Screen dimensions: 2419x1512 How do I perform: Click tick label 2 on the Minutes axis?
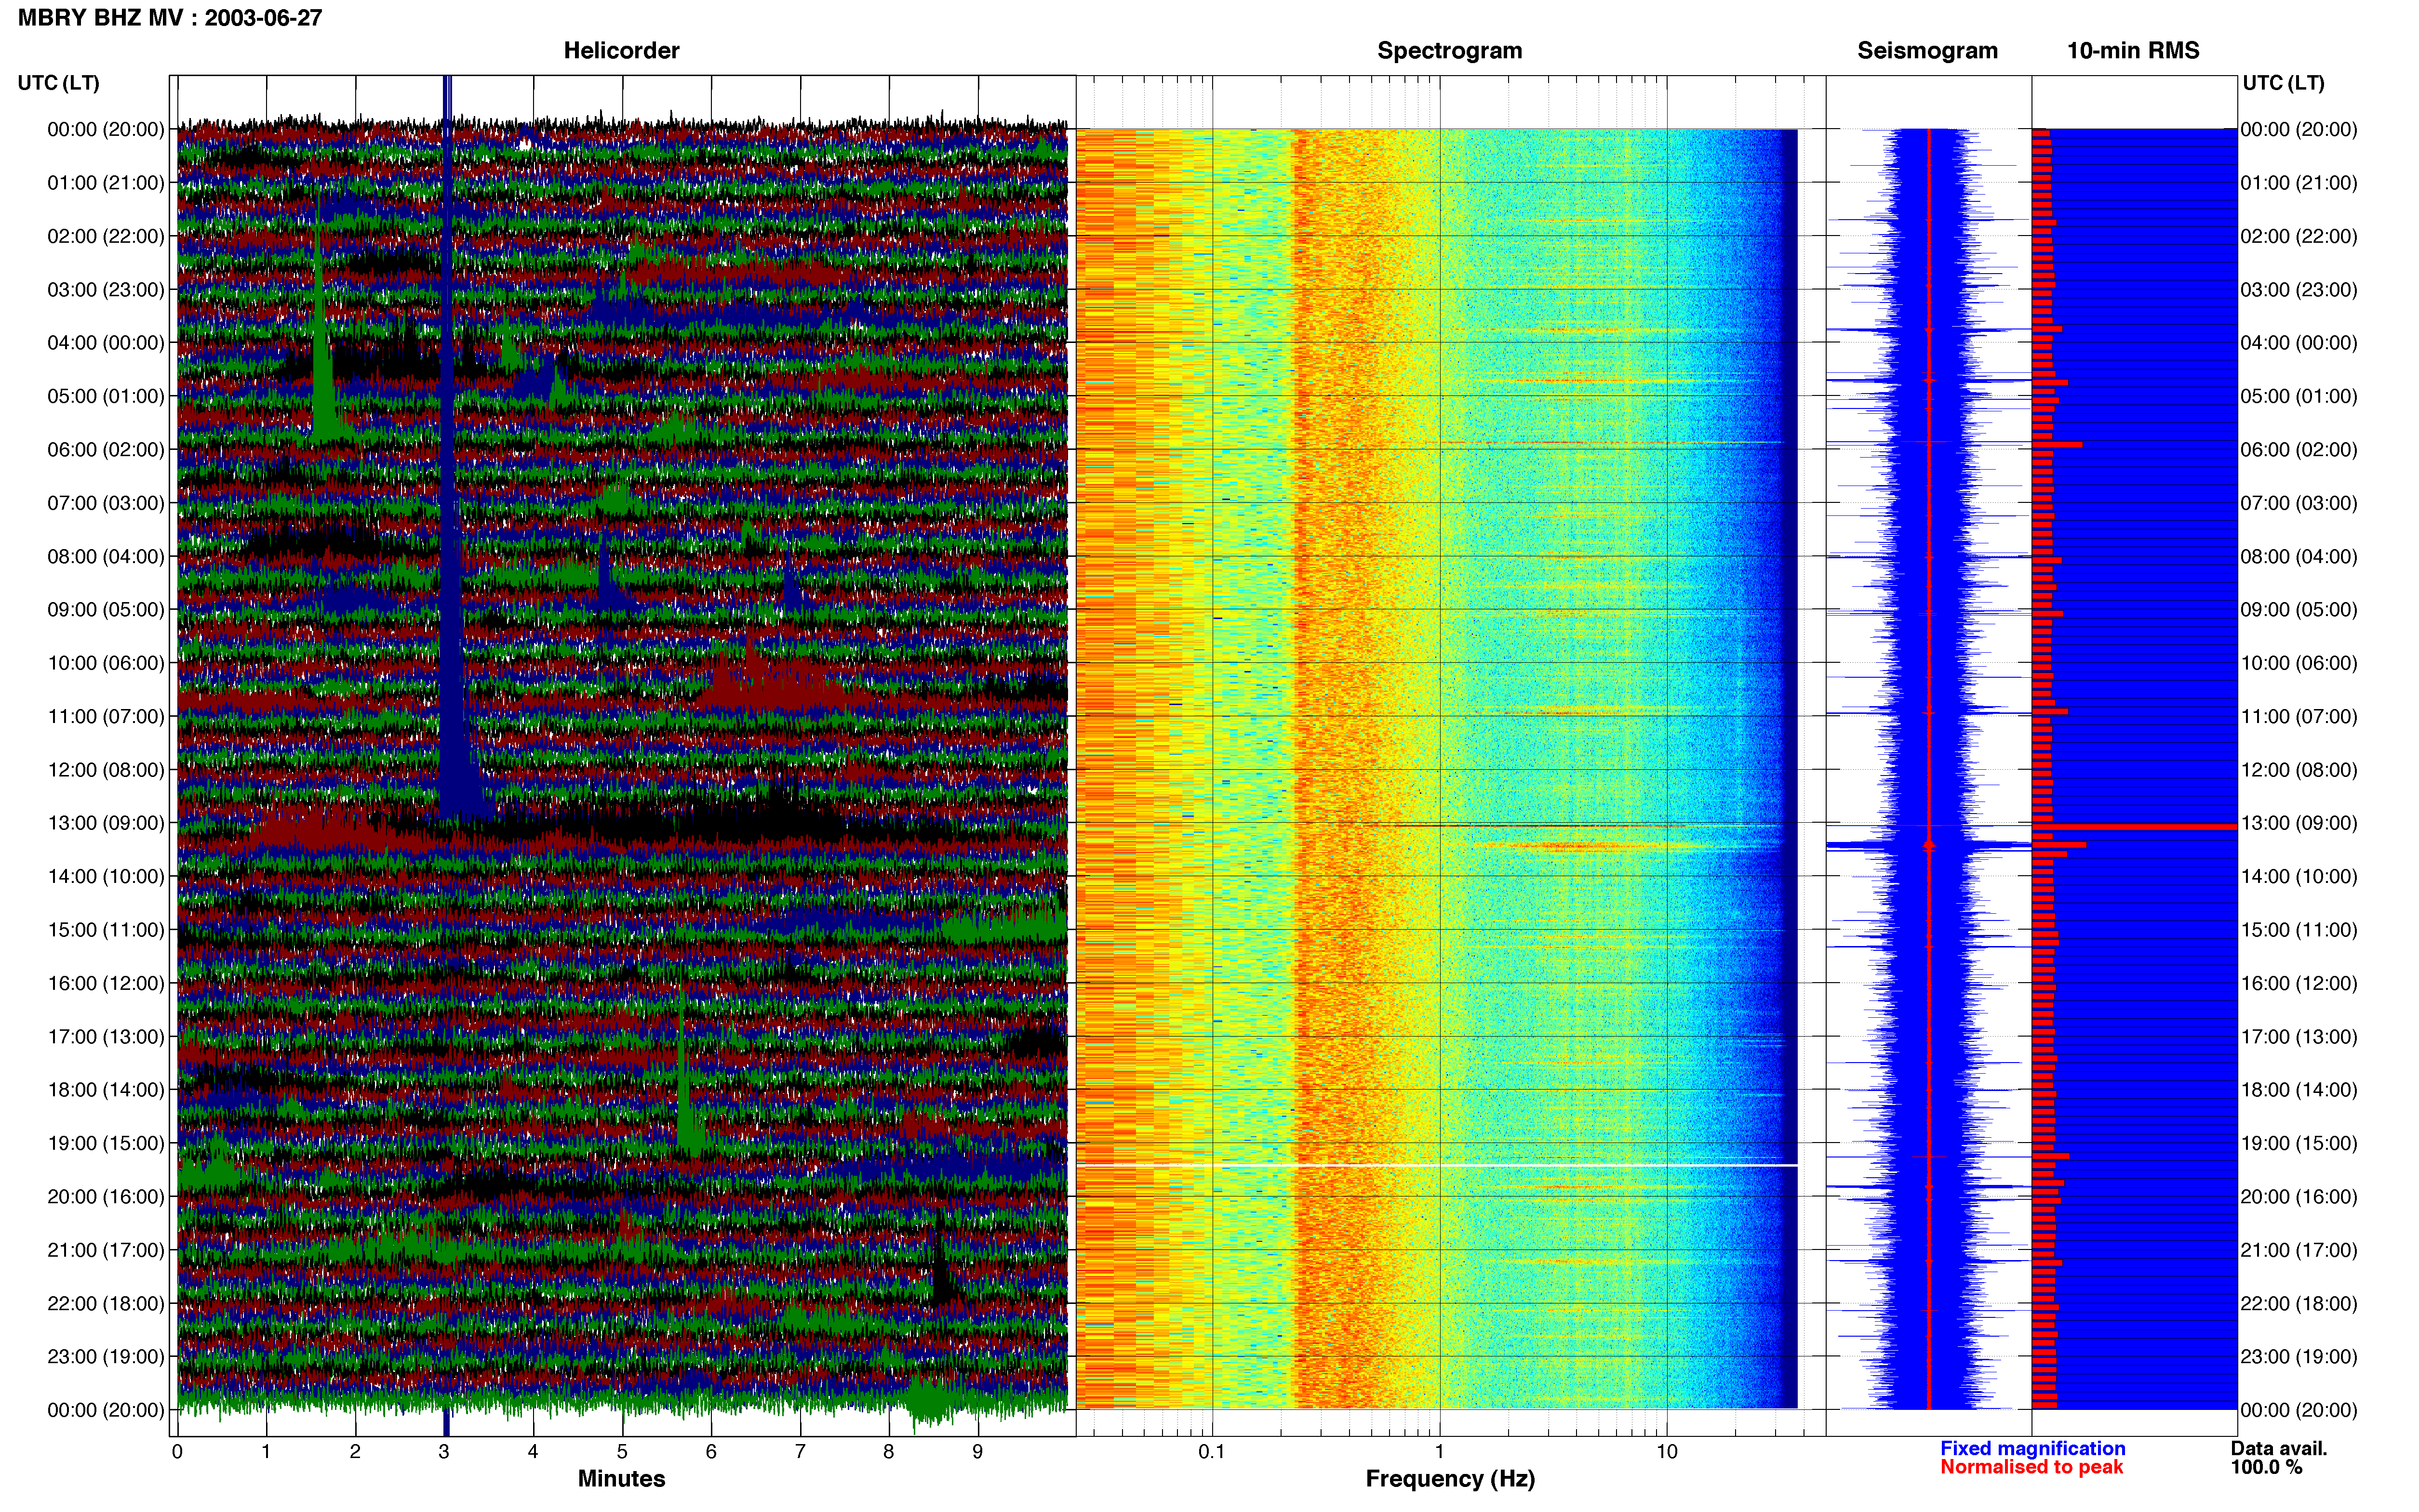click(355, 1452)
